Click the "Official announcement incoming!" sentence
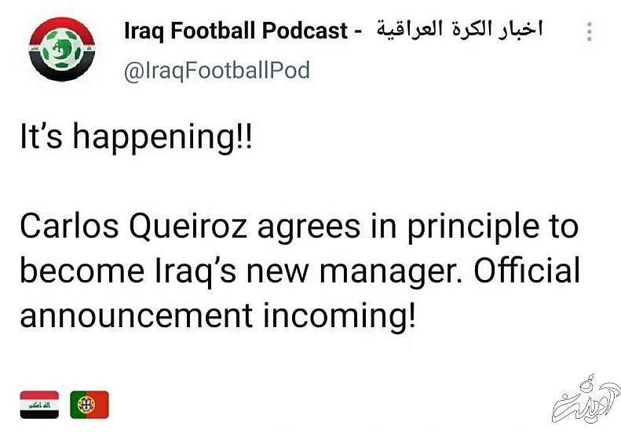Image resolution: width=621 pixels, height=433 pixels. (x=298, y=294)
